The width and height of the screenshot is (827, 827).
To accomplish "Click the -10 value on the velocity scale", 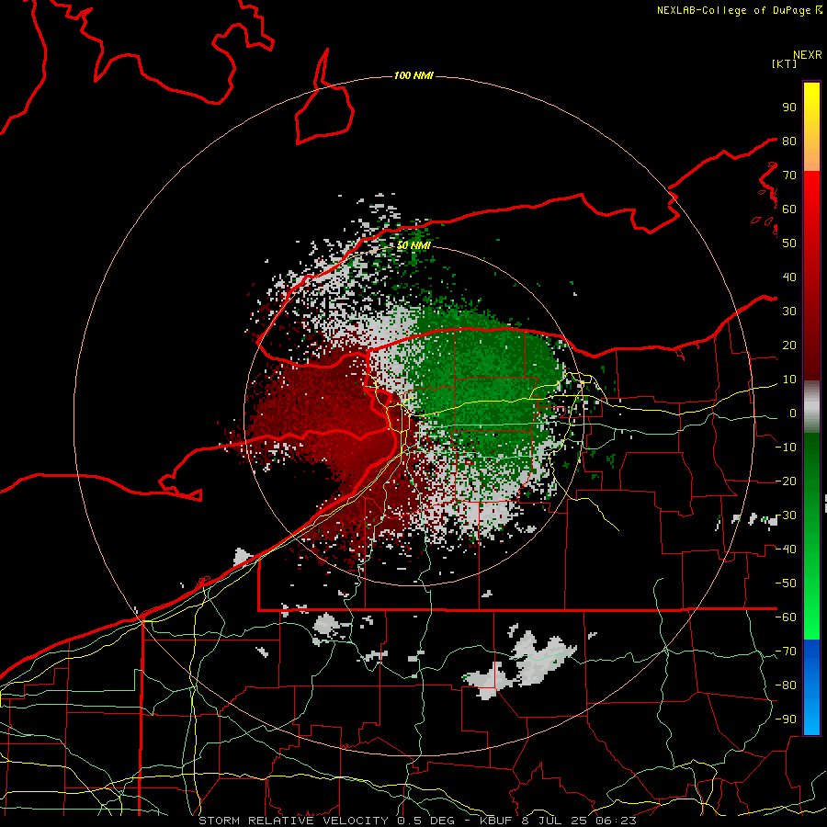I will (786, 447).
